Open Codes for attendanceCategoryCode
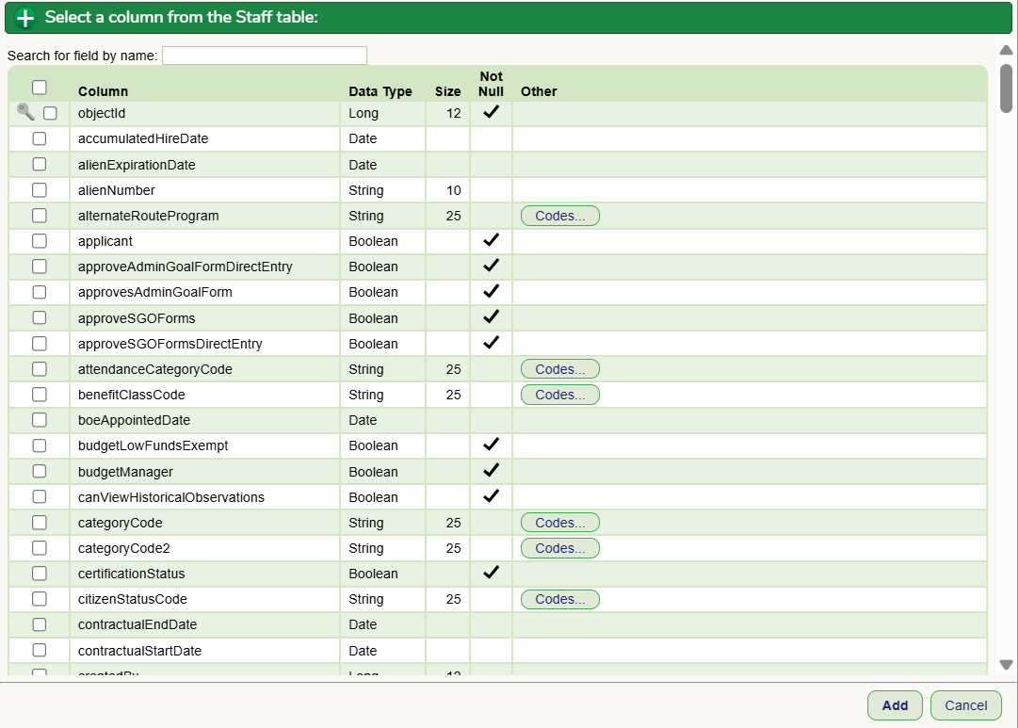Image resolution: width=1018 pixels, height=728 pixels. [559, 369]
